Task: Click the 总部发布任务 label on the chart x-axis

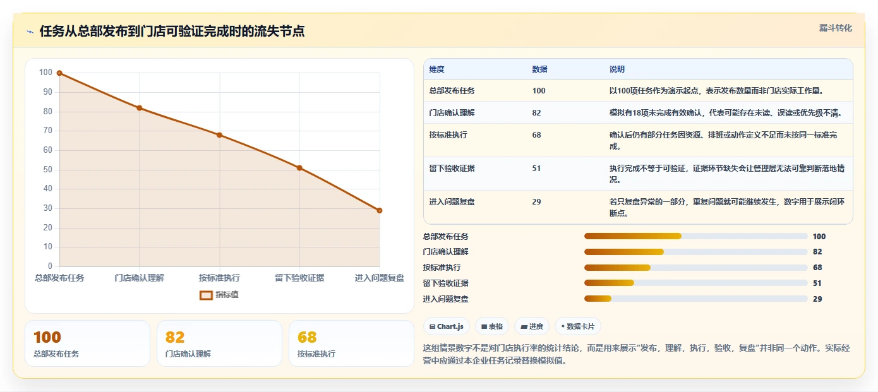Action: pos(59,278)
